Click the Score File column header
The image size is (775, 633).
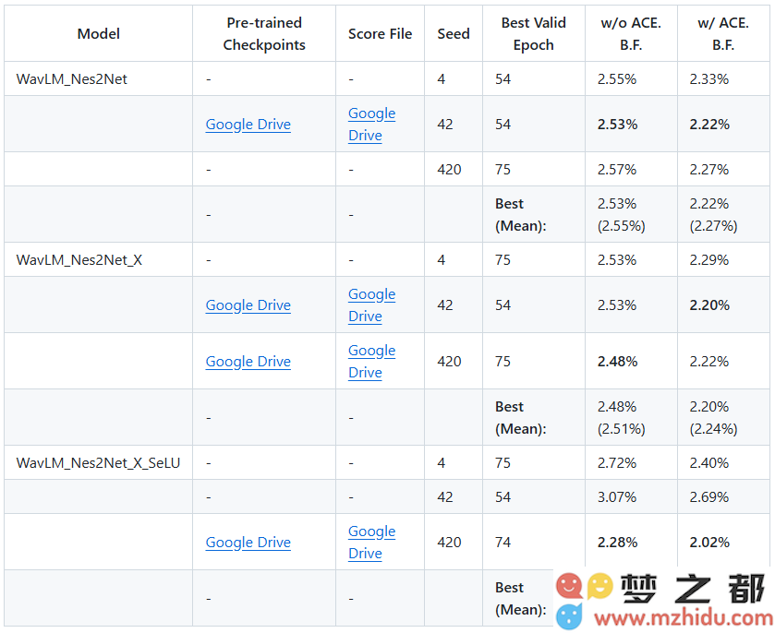[380, 33]
